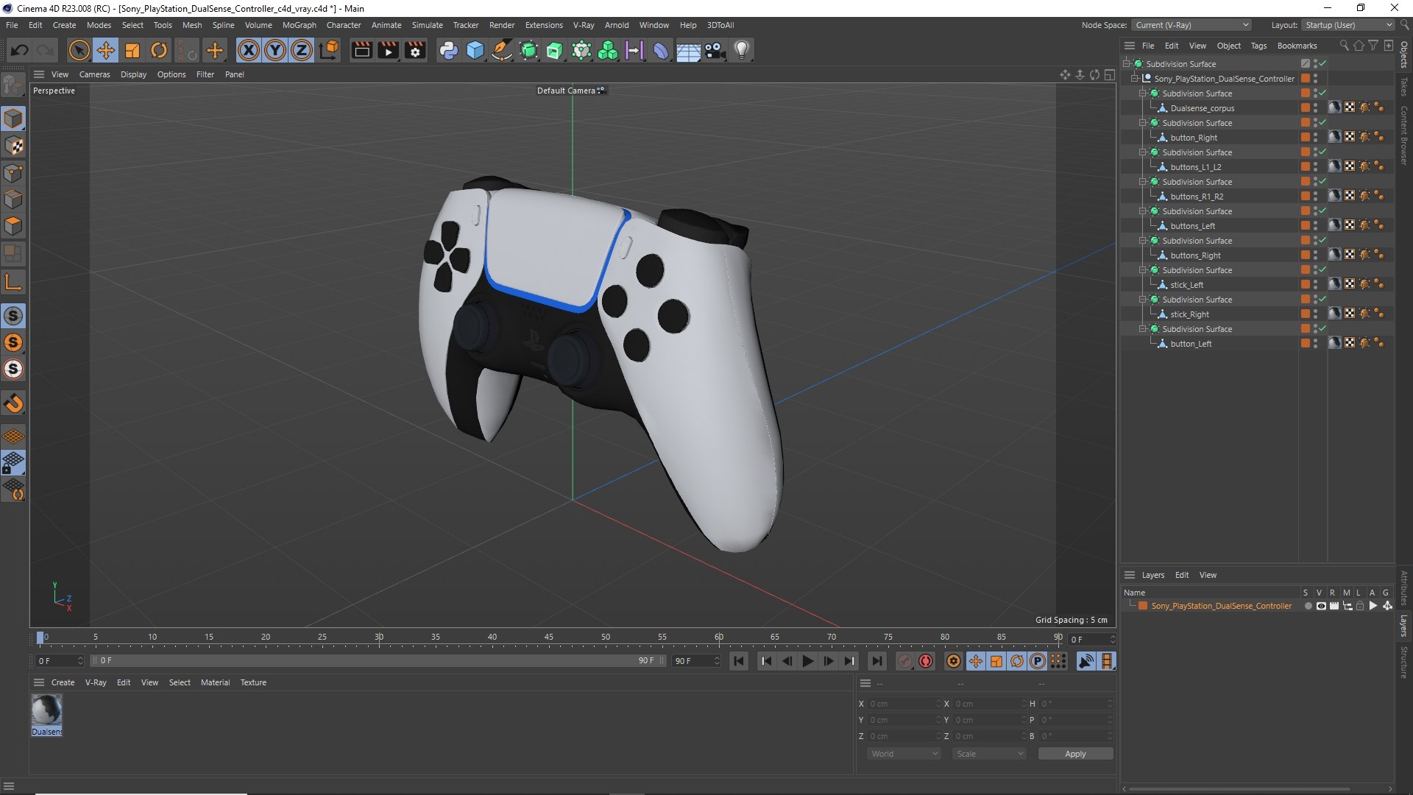The width and height of the screenshot is (1413, 795).
Task: Toggle enable checkmark on top Subdivision Surface
Action: [x=1322, y=64]
